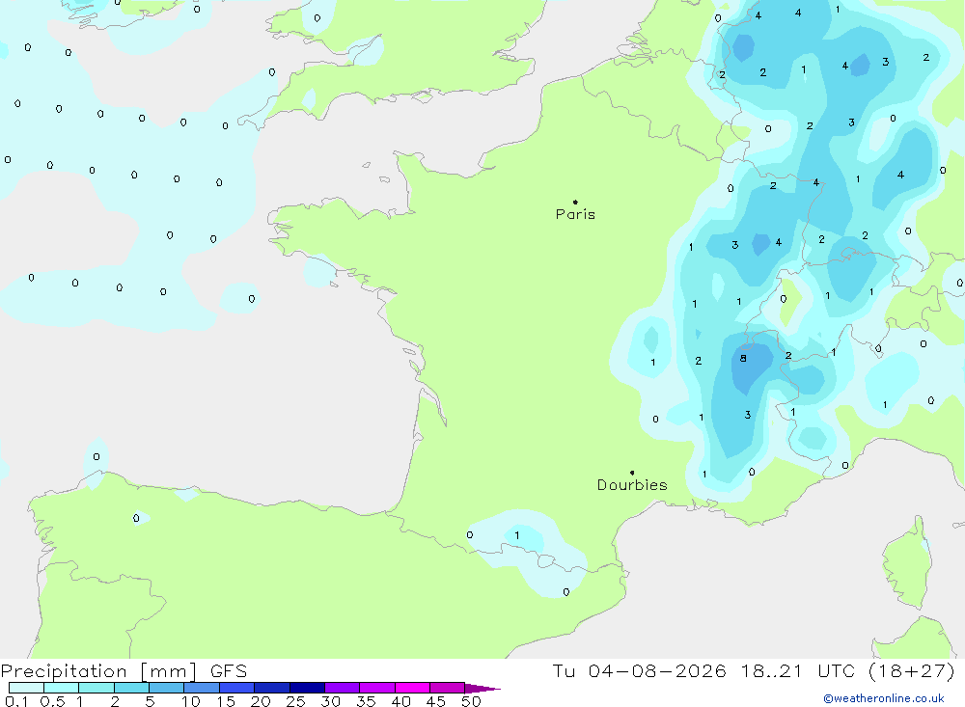Click the legend label 50
This screenshot has height=707, width=965.
pos(471,701)
